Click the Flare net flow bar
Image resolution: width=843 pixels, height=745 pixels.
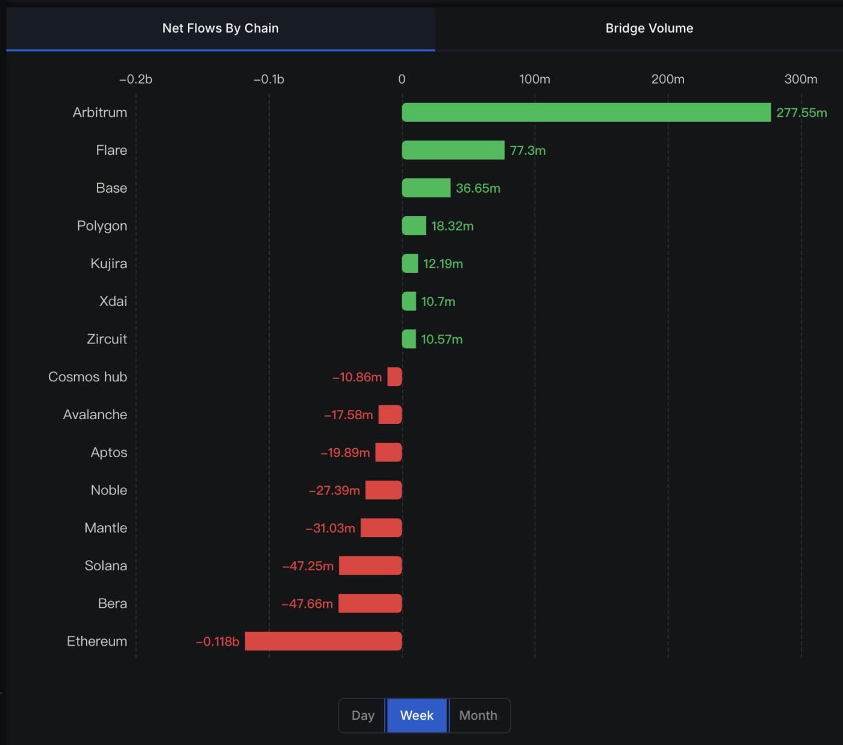tap(453, 150)
